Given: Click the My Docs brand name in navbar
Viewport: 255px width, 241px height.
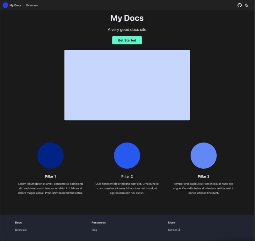Looking at the screenshot, I should click(x=15, y=5).
